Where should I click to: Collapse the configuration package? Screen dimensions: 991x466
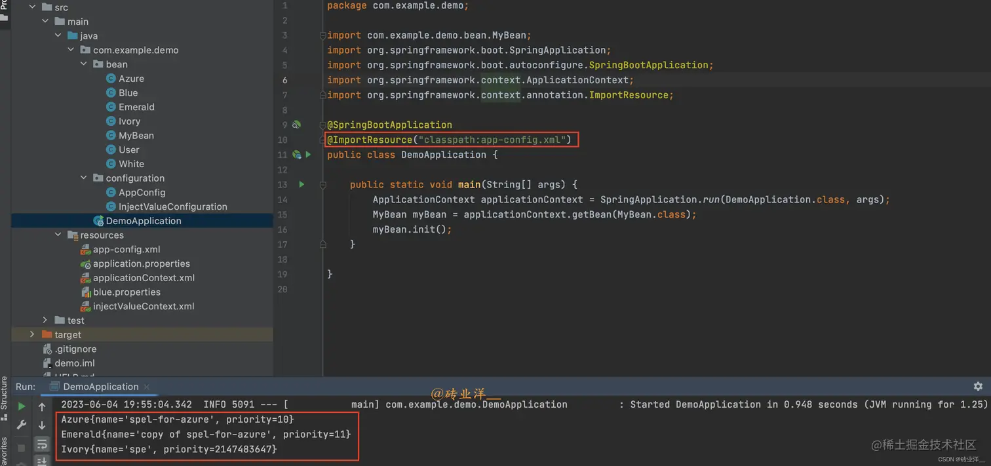click(x=84, y=178)
